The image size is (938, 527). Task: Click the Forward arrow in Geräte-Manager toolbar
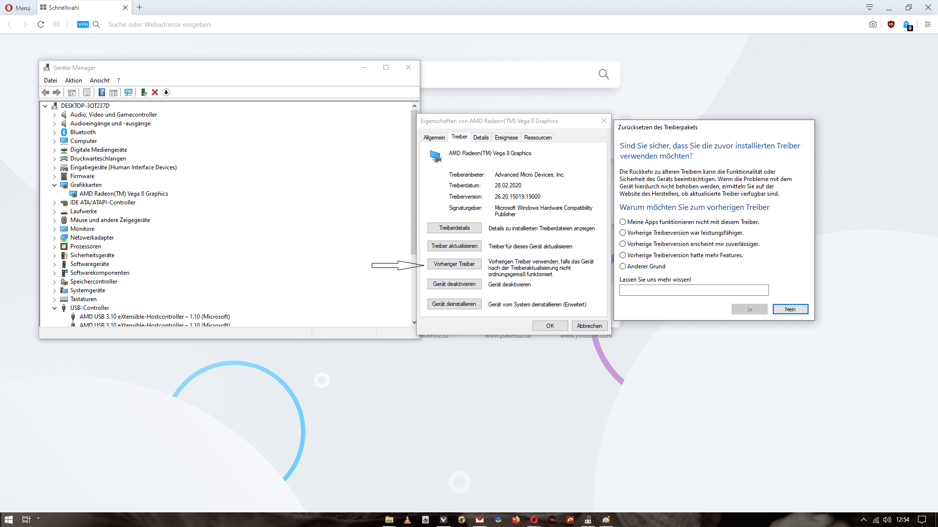point(57,92)
